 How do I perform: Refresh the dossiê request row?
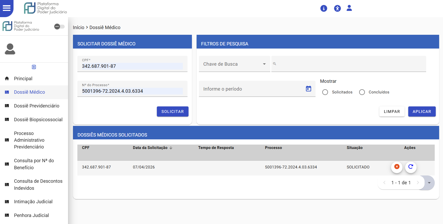pyautogui.click(x=411, y=167)
